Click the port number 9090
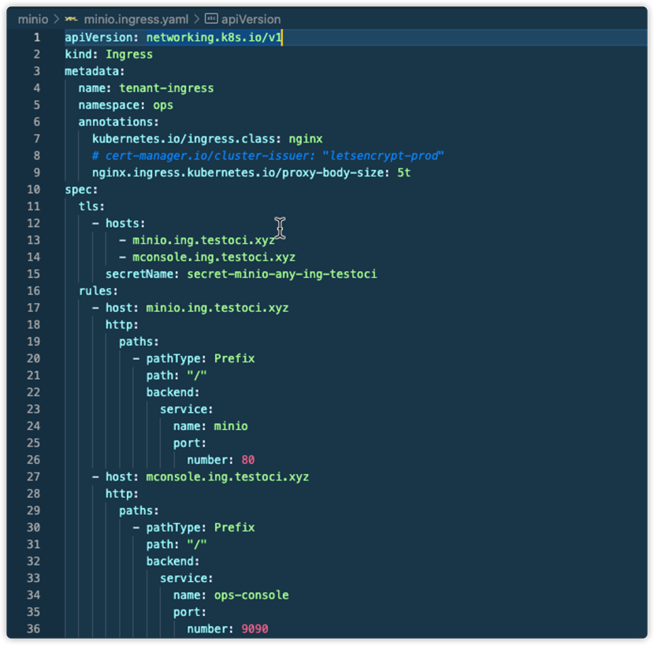Image resolution: width=654 pixels, height=645 pixels. [255, 628]
